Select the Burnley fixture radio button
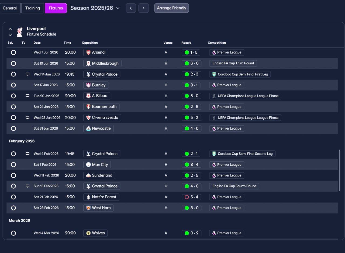This screenshot has width=345, height=253. 13,85
